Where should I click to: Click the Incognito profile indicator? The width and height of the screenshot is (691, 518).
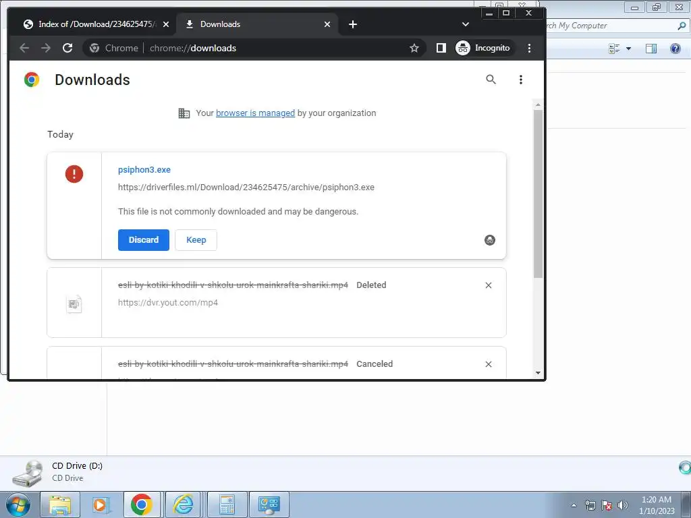click(x=483, y=48)
